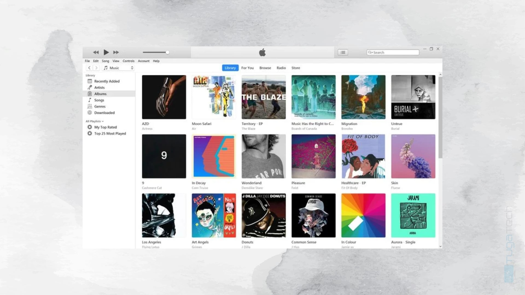525x295 pixels.
Task: Open the Skin album cover
Action: click(413, 156)
